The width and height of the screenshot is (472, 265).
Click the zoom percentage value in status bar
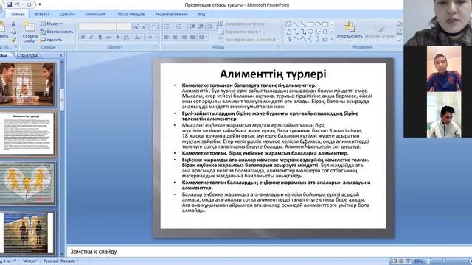coord(418,261)
